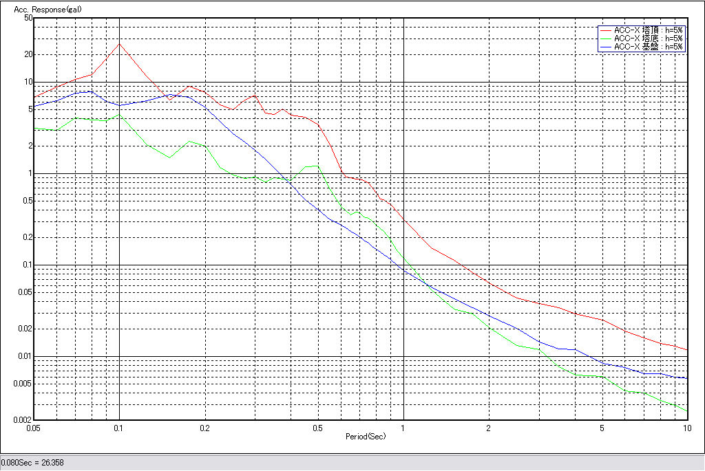The height and width of the screenshot is (471, 705).
Task: Click the green line sample in legend
Action: [605, 39]
